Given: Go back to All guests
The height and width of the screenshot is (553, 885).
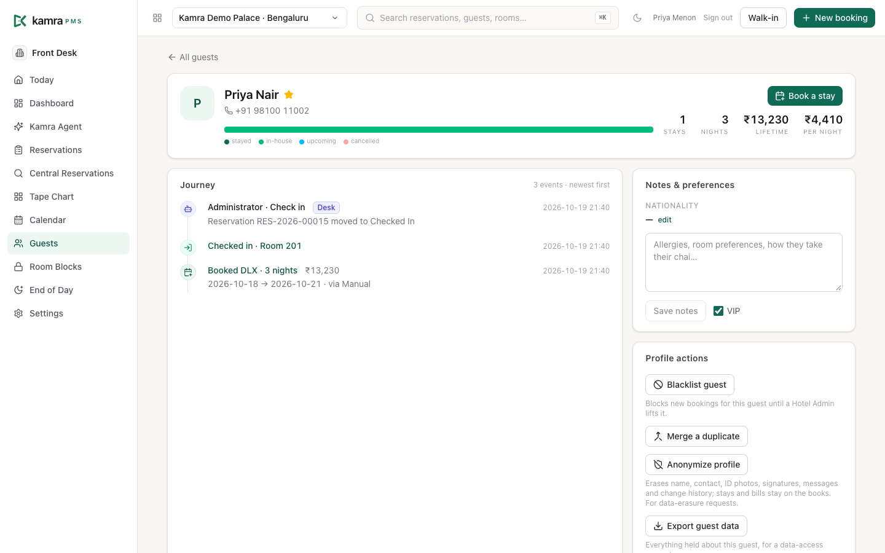Looking at the screenshot, I should (x=193, y=57).
